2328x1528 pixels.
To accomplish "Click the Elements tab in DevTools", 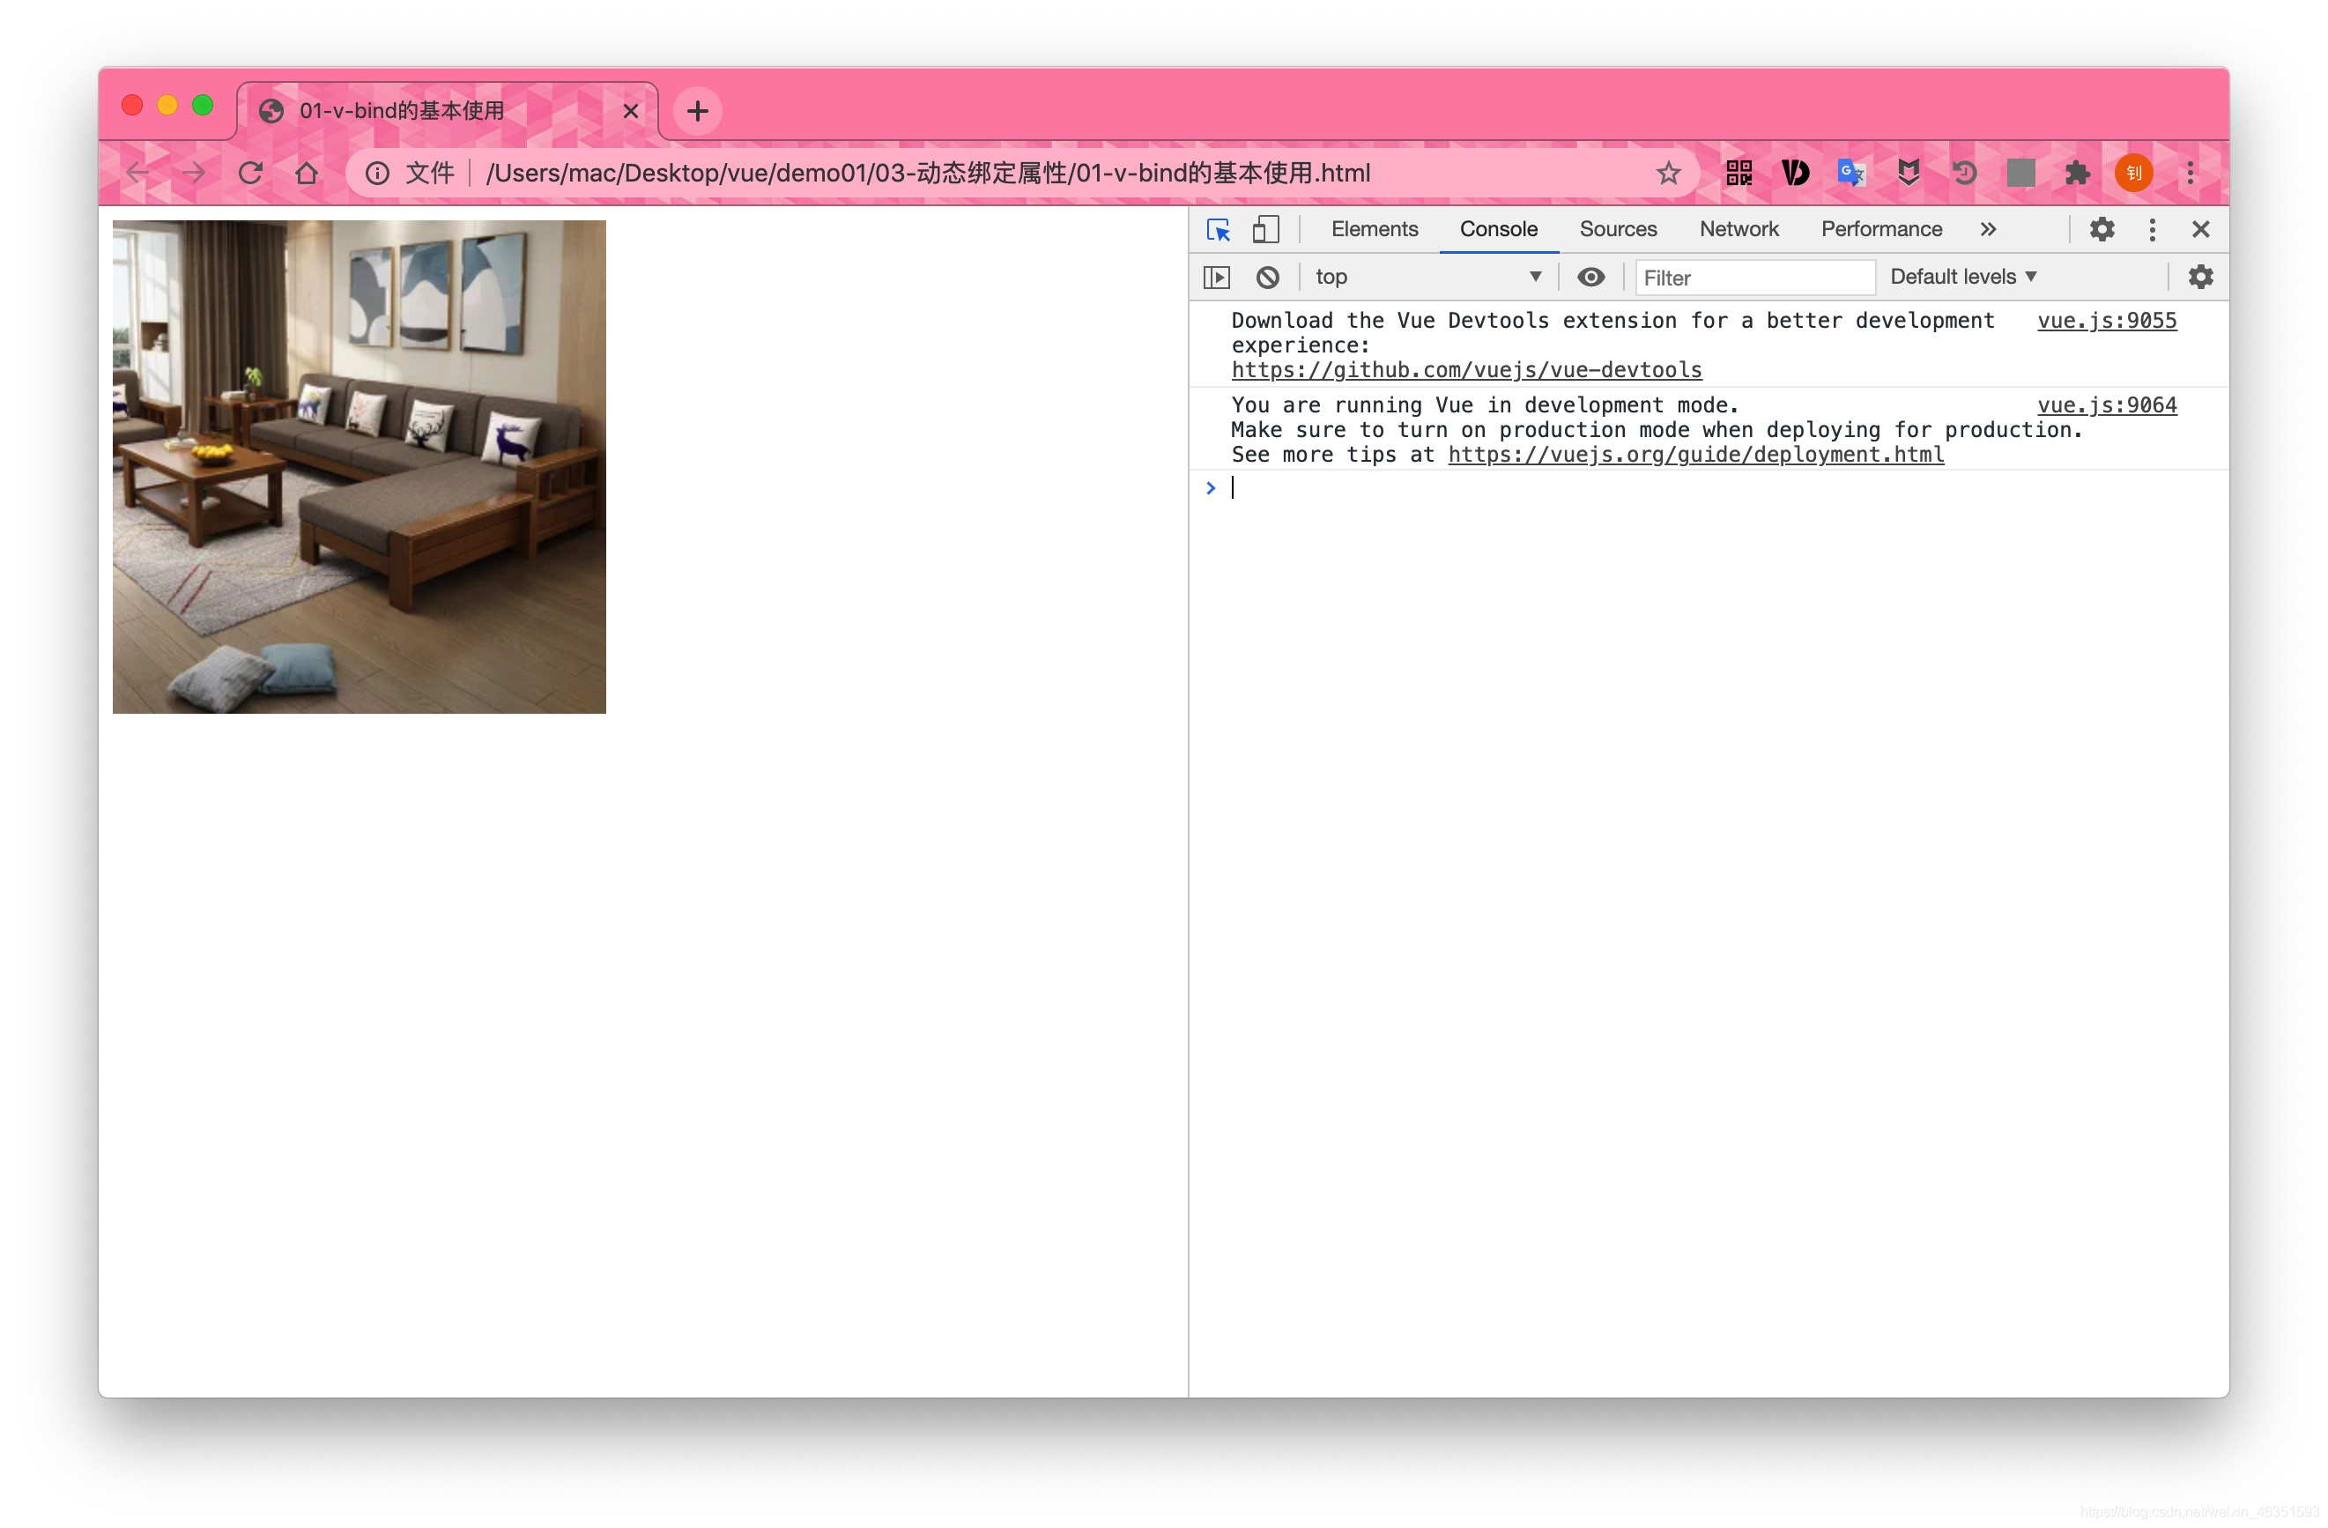I will (x=1373, y=228).
